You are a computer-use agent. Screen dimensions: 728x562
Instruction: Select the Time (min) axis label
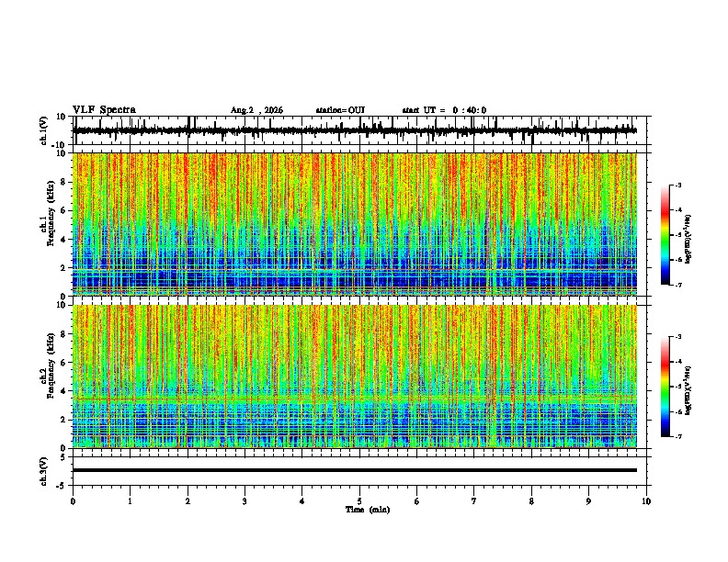tap(368, 510)
